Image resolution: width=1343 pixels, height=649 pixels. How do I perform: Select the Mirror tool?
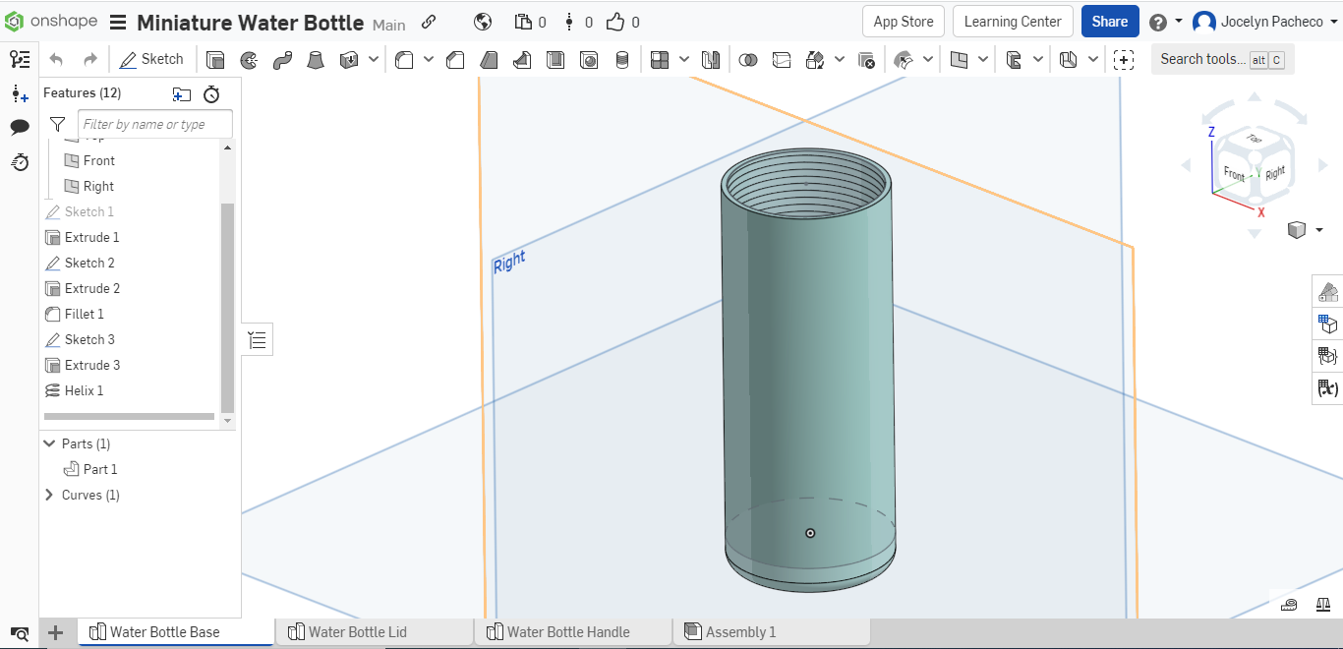pos(710,59)
